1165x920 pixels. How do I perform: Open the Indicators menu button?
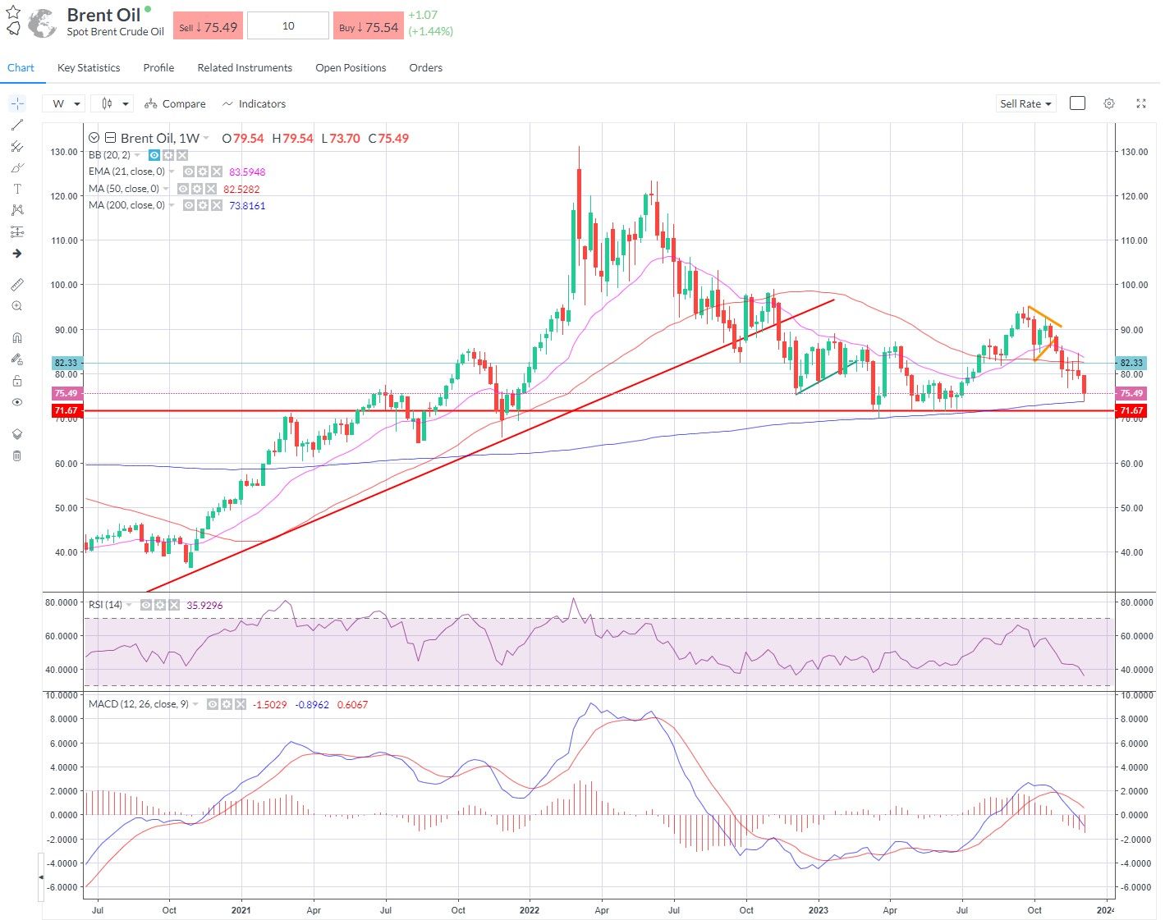click(x=254, y=103)
